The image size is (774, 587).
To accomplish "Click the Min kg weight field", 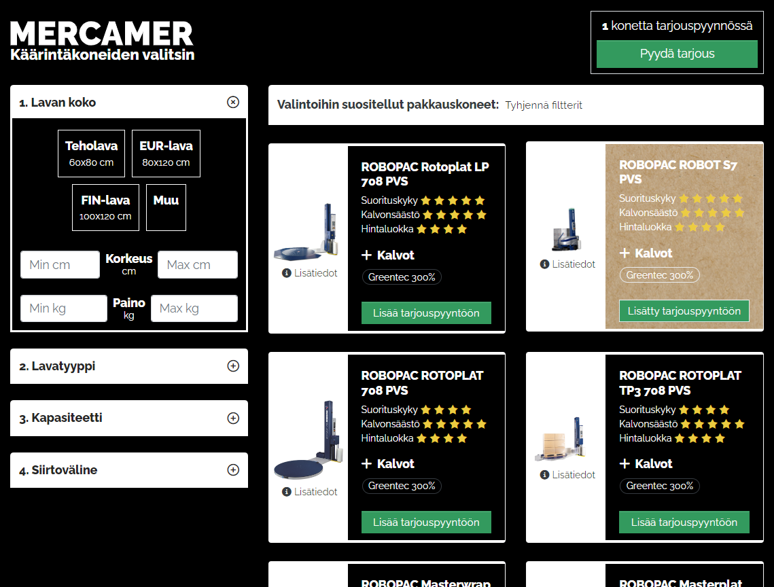I will [x=64, y=308].
